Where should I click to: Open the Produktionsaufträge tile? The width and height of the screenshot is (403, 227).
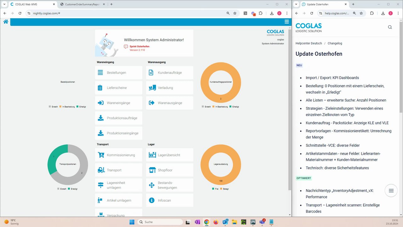(119, 118)
